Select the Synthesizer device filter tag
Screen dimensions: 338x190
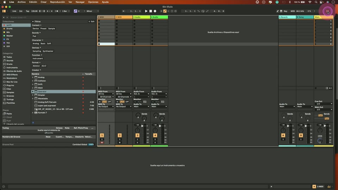point(48,51)
